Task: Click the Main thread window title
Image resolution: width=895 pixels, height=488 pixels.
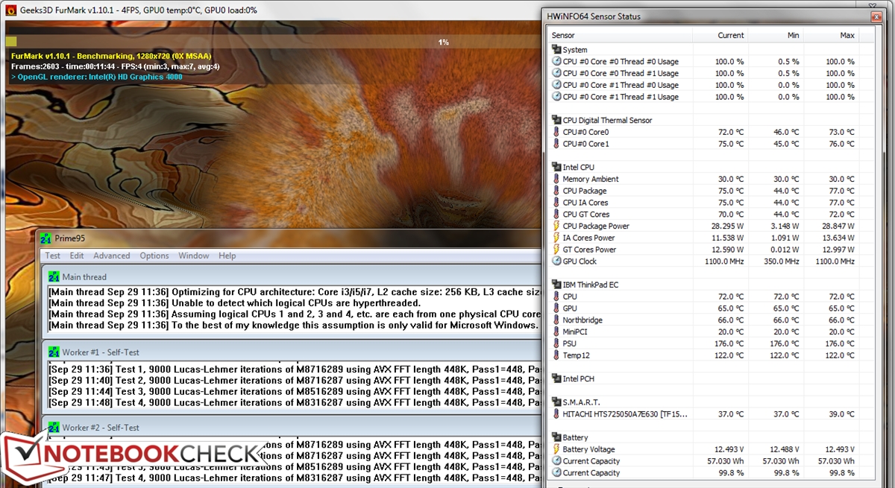Action: click(x=84, y=277)
